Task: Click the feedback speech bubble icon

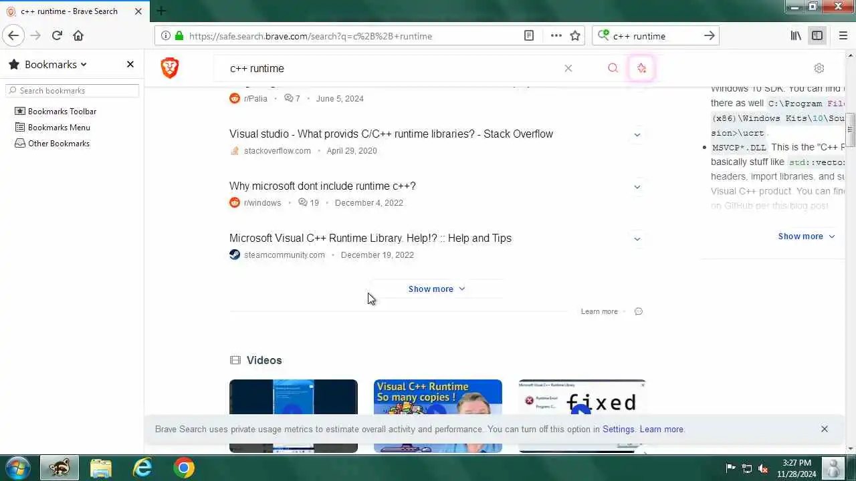Action: tap(638, 311)
